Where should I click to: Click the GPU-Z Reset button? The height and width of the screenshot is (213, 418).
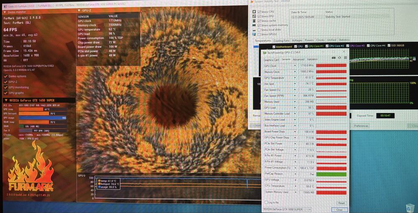(341, 203)
